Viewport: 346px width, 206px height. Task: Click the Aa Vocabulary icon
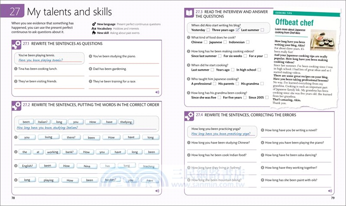click(x=94, y=28)
